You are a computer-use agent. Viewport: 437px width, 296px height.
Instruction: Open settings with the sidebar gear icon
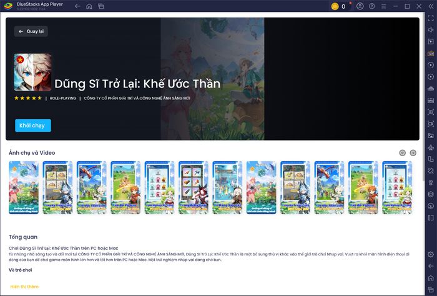[431, 254]
